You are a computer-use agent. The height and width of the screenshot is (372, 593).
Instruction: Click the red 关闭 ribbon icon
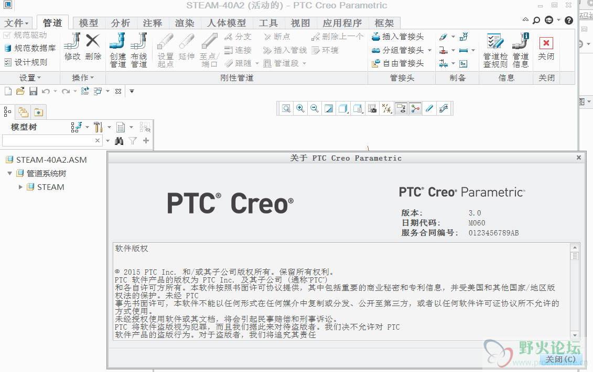point(546,43)
